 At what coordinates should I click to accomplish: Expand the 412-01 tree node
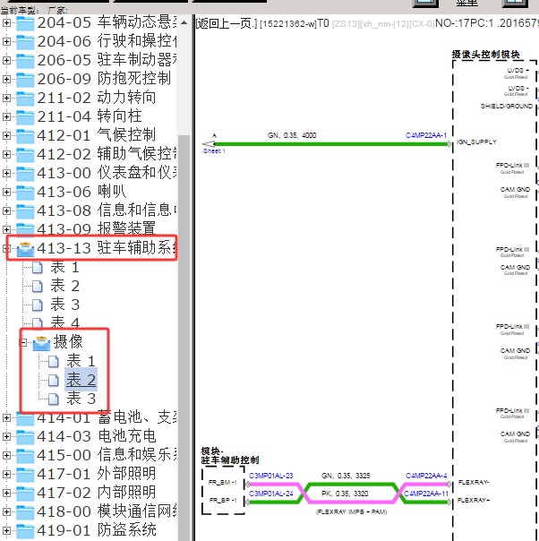(x=6, y=136)
